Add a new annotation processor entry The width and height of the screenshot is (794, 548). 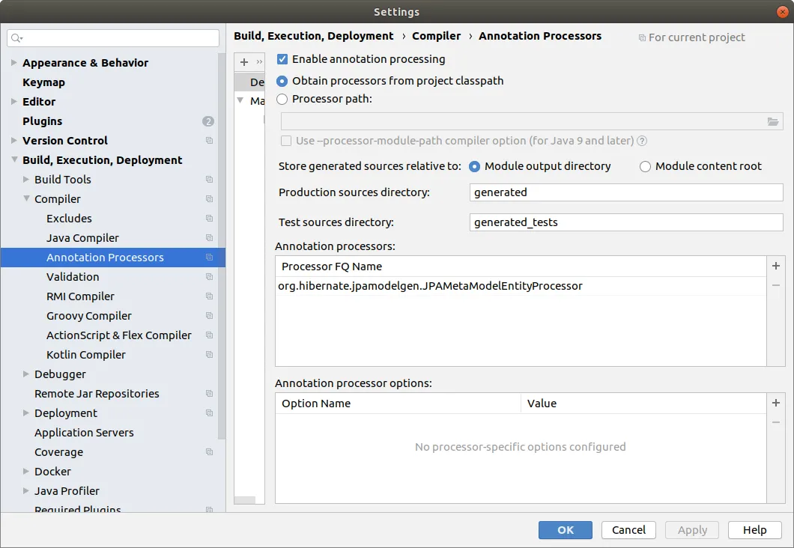tap(776, 266)
